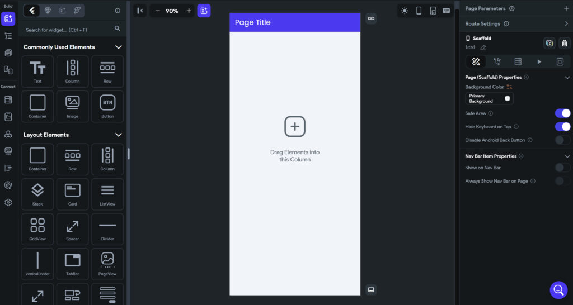Image resolution: width=573 pixels, height=305 pixels.
Task: Open the database icon under Connect
Action: tap(8, 99)
